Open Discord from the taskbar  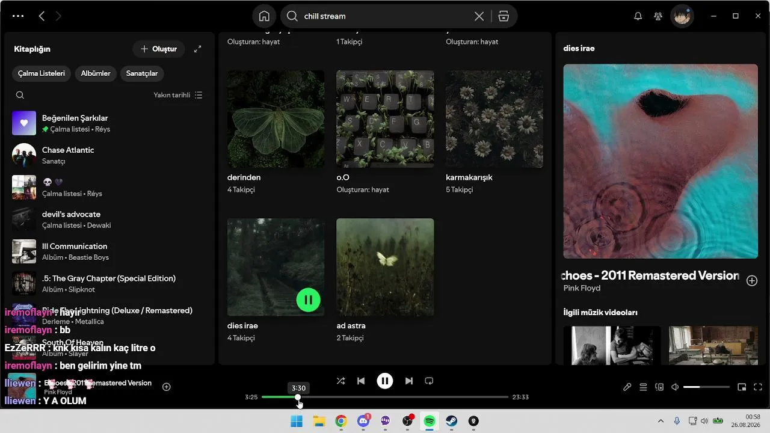(363, 421)
